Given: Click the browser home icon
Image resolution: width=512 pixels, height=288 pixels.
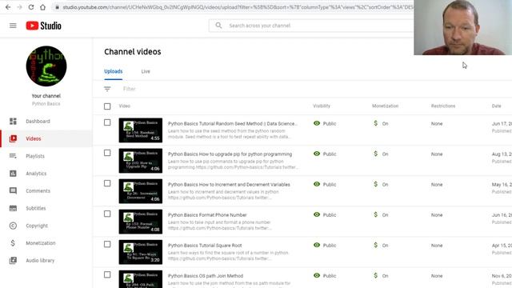Looking at the screenshot, I should click(x=42, y=7).
